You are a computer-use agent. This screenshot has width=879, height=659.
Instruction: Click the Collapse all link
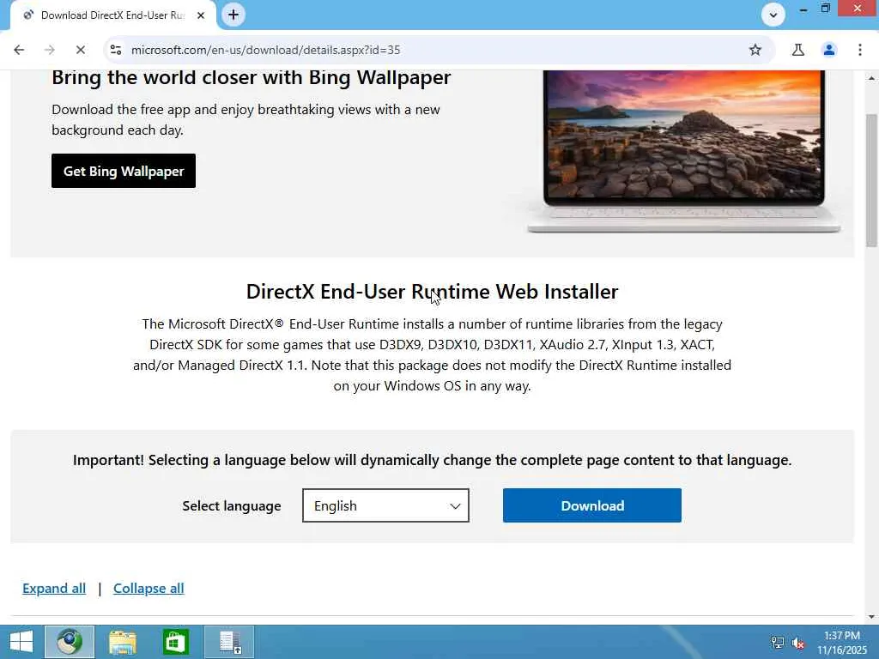coord(149,589)
